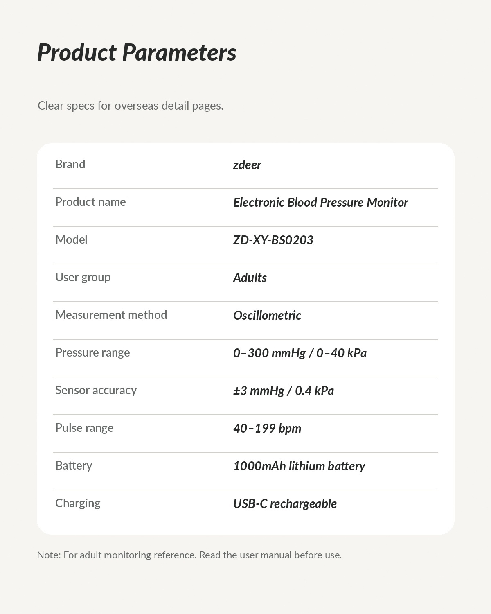This screenshot has width=491, height=614.
Task: Click the note about adult monitoring reference
Action: 189,555
